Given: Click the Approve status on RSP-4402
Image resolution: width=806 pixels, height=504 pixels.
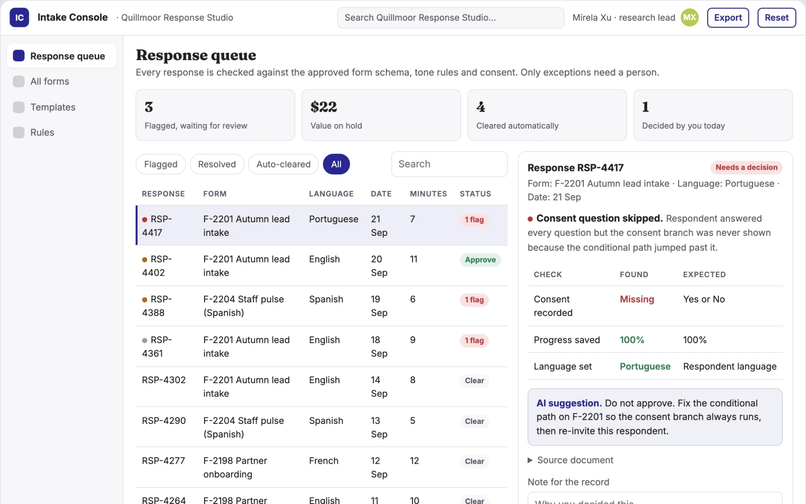Looking at the screenshot, I should pos(480,260).
